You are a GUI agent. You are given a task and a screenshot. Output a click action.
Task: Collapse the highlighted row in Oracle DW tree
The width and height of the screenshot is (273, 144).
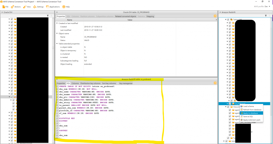[9, 97]
